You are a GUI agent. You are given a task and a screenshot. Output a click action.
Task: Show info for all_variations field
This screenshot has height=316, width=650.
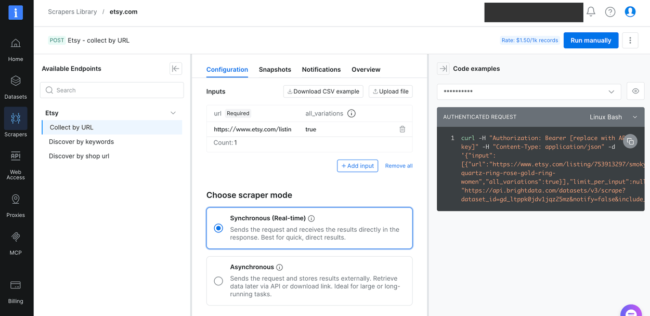click(x=352, y=113)
